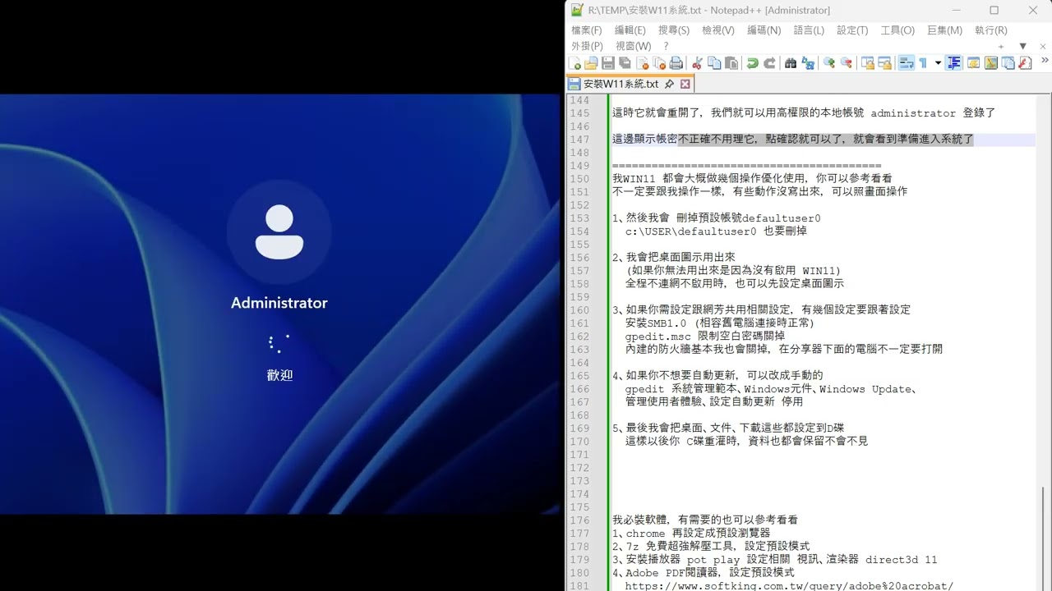Open the dropdown arrow beside the pilcrow icon

938,63
